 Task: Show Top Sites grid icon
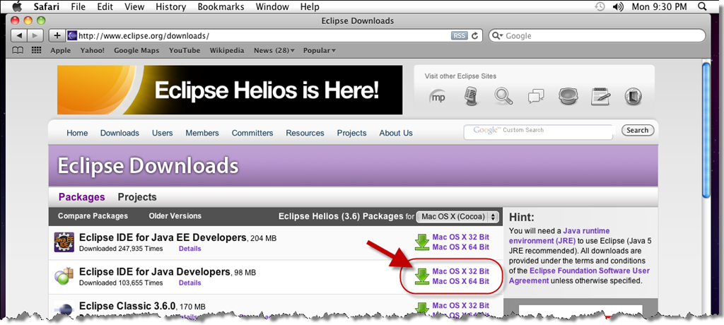pyautogui.click(x=37, y=50)
